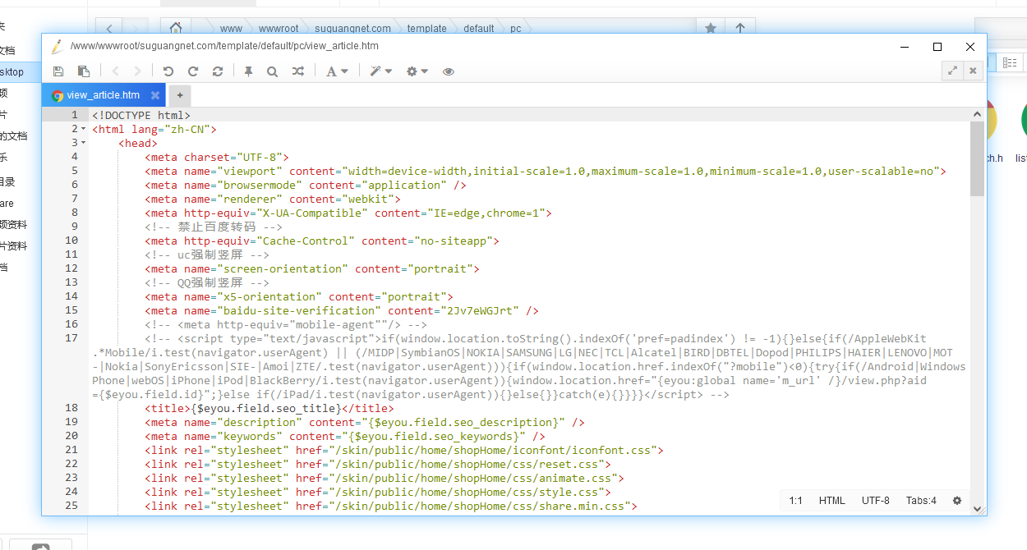The image size is (1027, 550).
Task: Open search with the magnifier icon
Action: coord(272,71)
